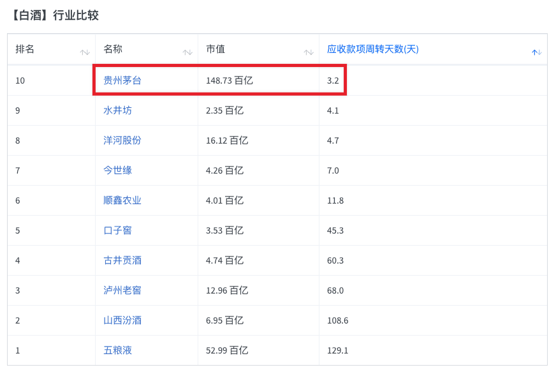Click turnover days value 68.0
The height and width of the screenshot is (372, 556).
pos(335,290)
